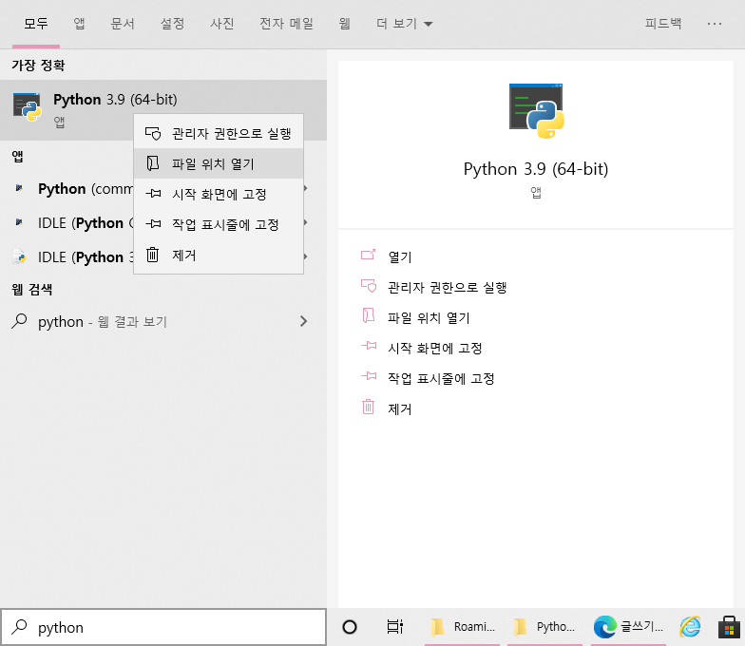Image resolution: width=745 pixels, height=646 pixels.
Task: Open Pytho... folder on taskbar
Action: coord(545,627)
